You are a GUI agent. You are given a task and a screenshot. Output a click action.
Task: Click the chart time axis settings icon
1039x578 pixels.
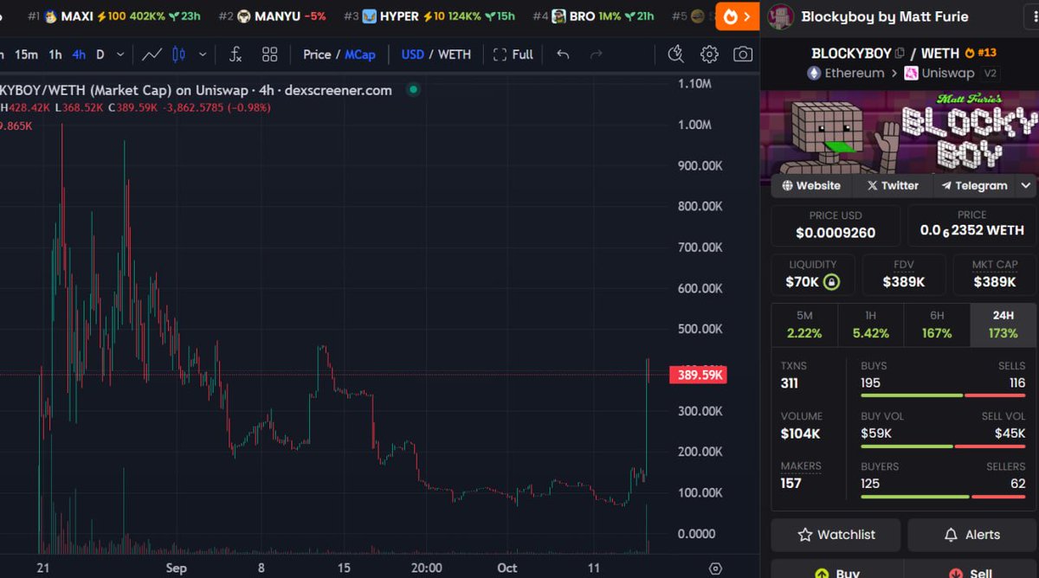pos(715,568)
